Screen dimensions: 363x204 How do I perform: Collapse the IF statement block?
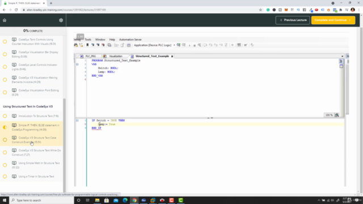point(77,121)
